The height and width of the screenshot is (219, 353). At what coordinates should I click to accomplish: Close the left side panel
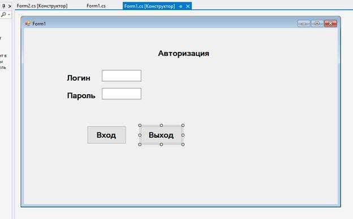click(x=10, y=6)
